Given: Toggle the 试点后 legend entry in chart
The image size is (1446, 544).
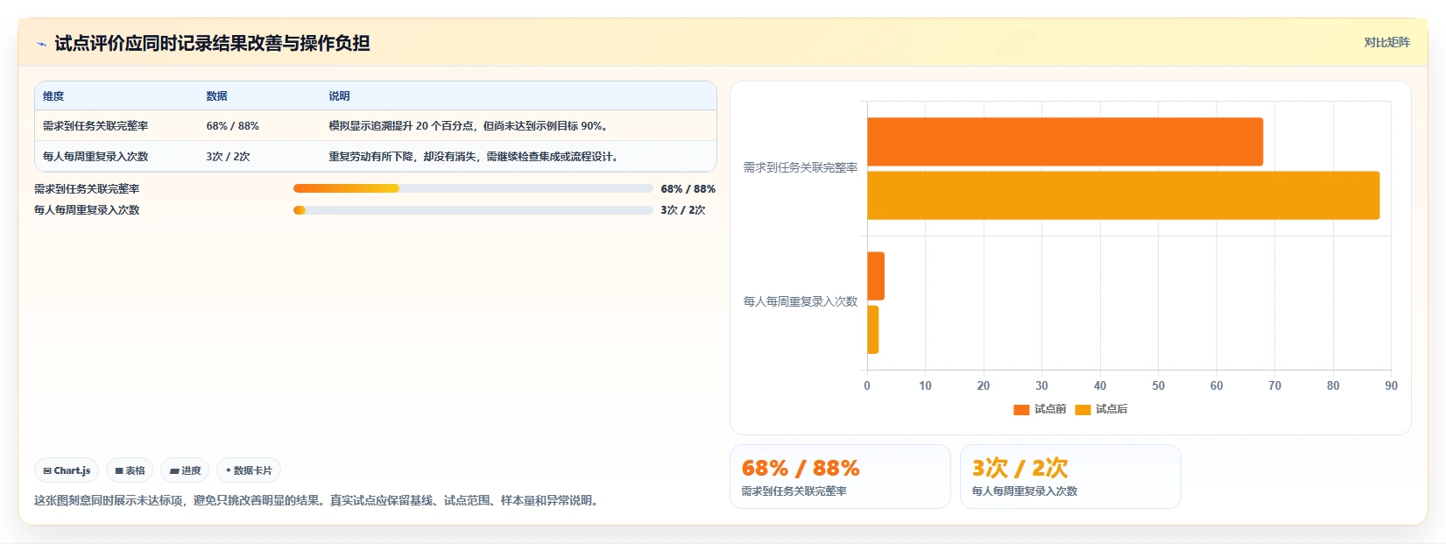Looking at the screenshot, I should tap(1101, 409).
